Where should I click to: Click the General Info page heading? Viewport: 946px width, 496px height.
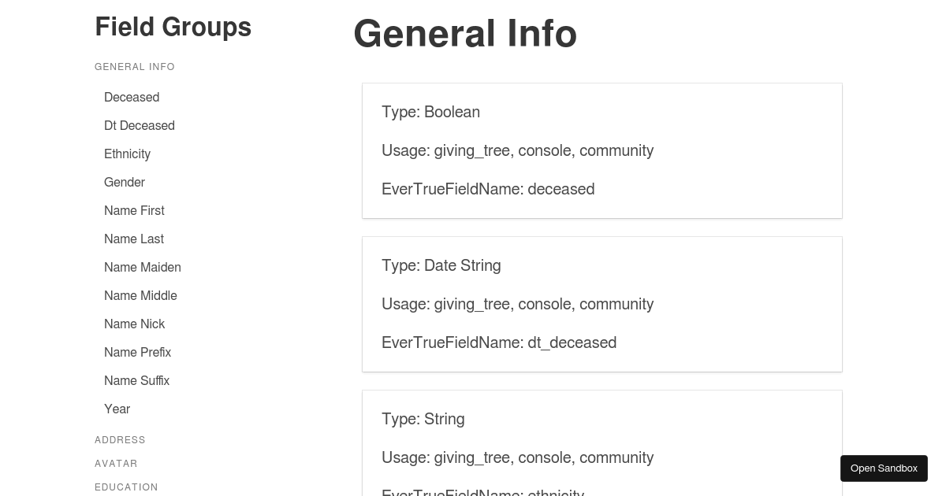(465, 33)
